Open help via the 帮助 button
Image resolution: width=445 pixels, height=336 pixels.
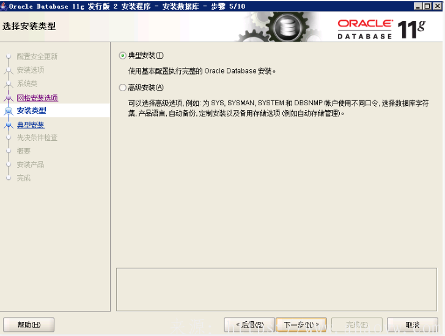pos(29,324)
